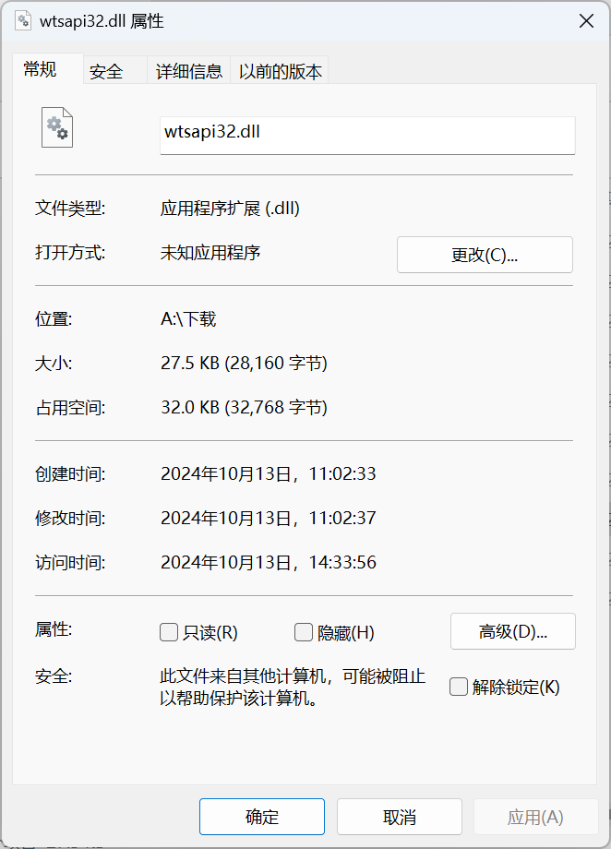The width and height of the screenshot is (611, 849).
Task: Click the security warning text 此文件来自其他计算机
Action: (293, 688)
